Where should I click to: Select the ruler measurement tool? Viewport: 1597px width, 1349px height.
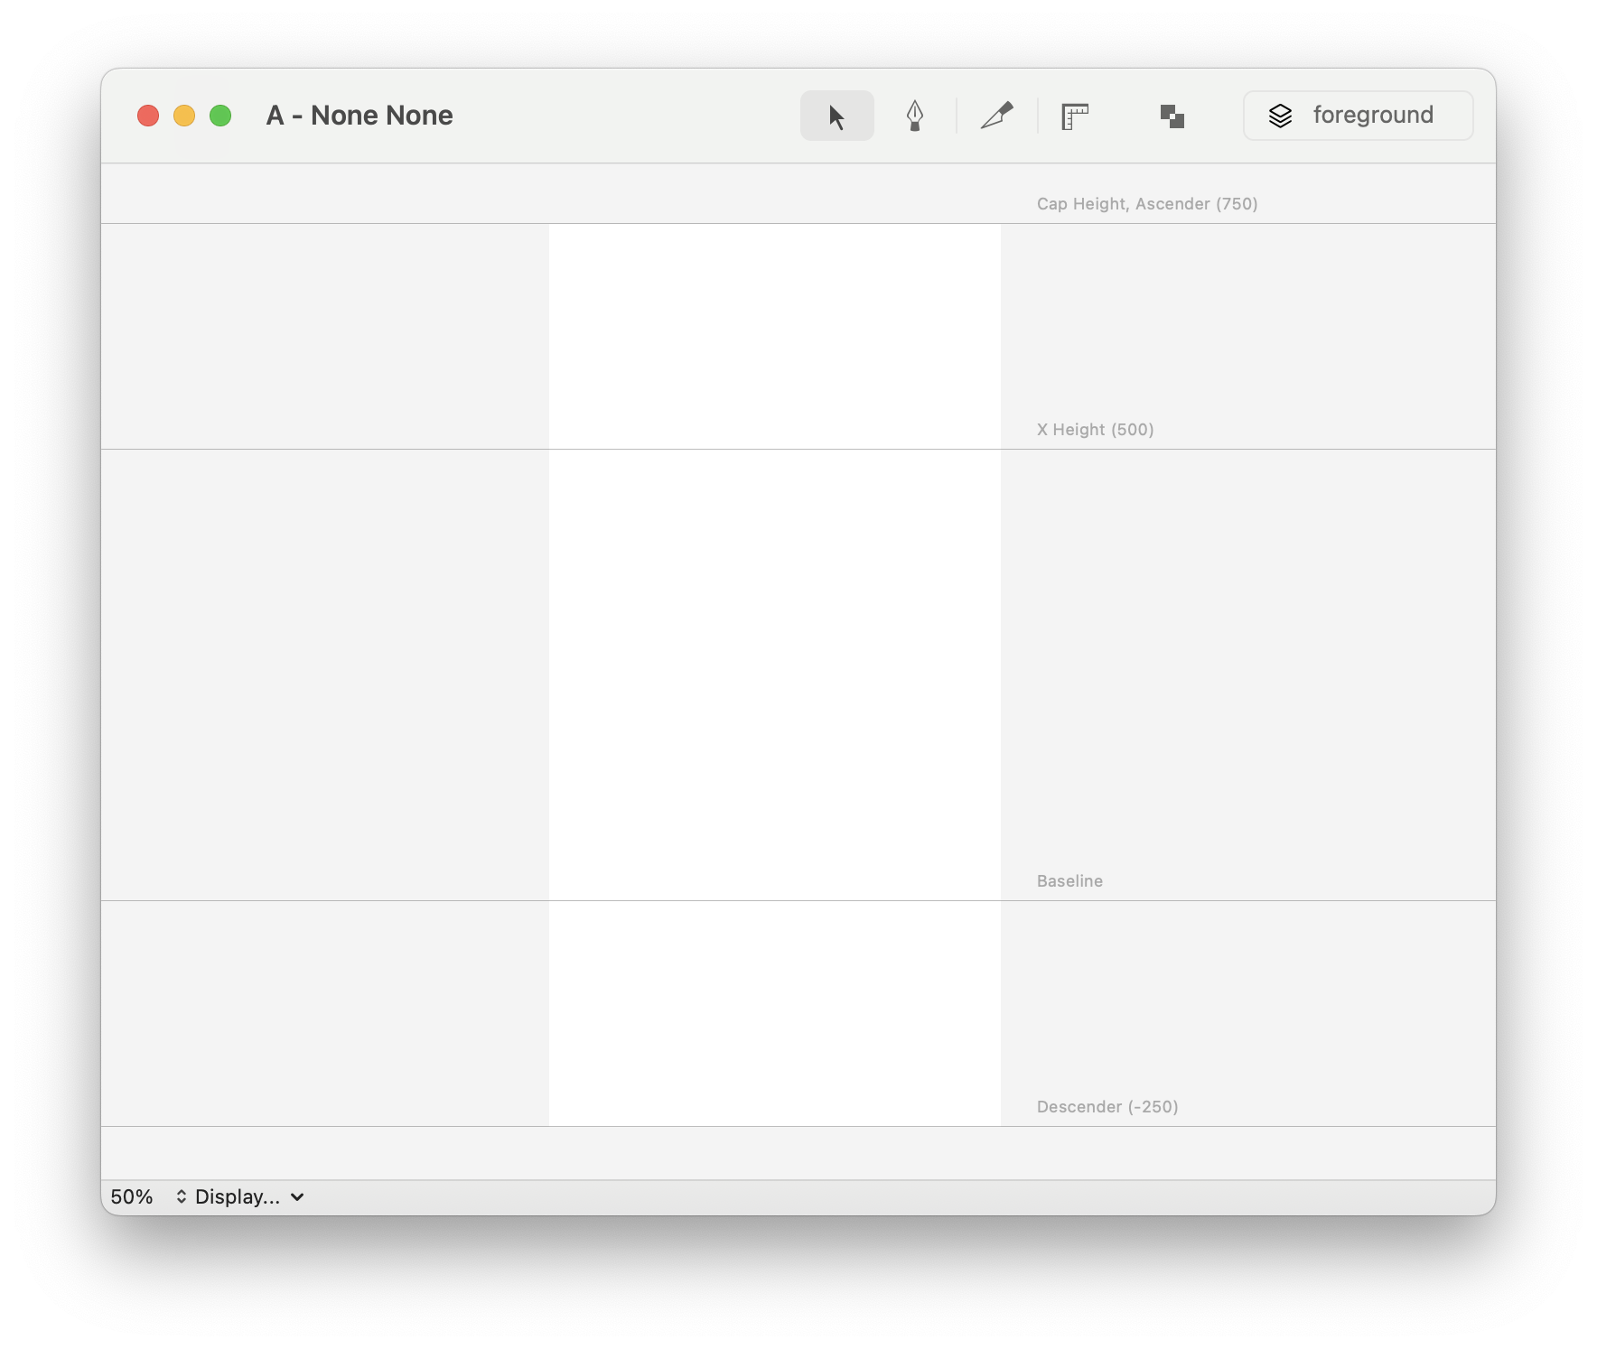(1075, 116)
